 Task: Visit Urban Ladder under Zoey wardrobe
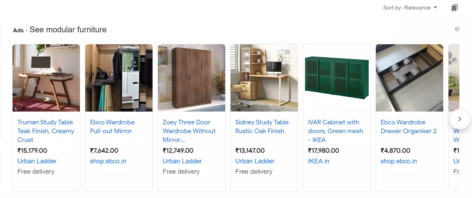182,161
